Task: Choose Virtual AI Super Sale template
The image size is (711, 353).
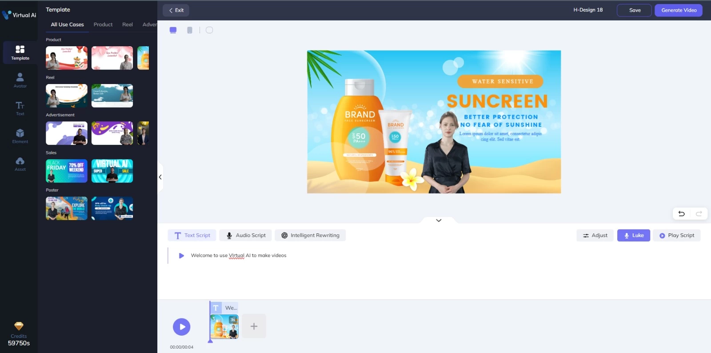Action: point(112,171)
